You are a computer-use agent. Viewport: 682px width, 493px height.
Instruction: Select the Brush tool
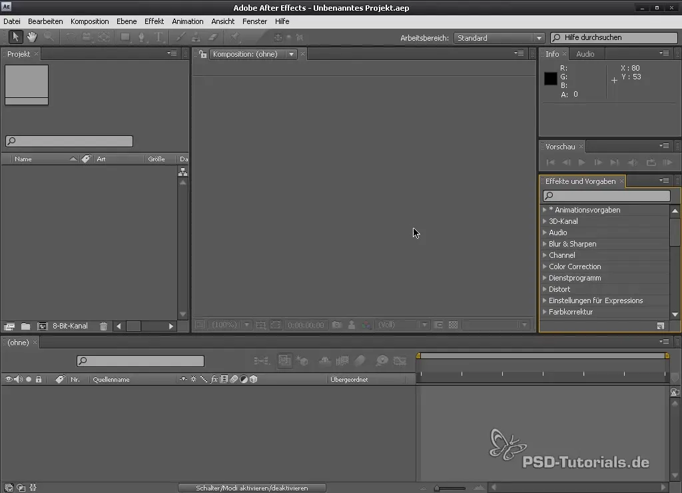tap(180, 37)
